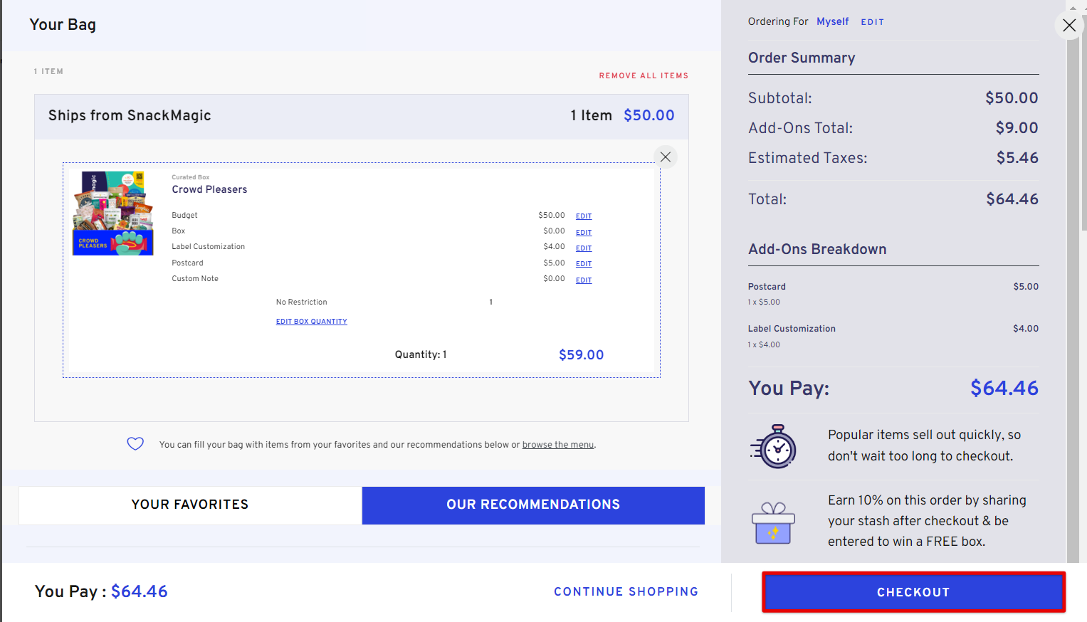Click the heart favorites icon

pyautogui.click(x=135, y=444)
